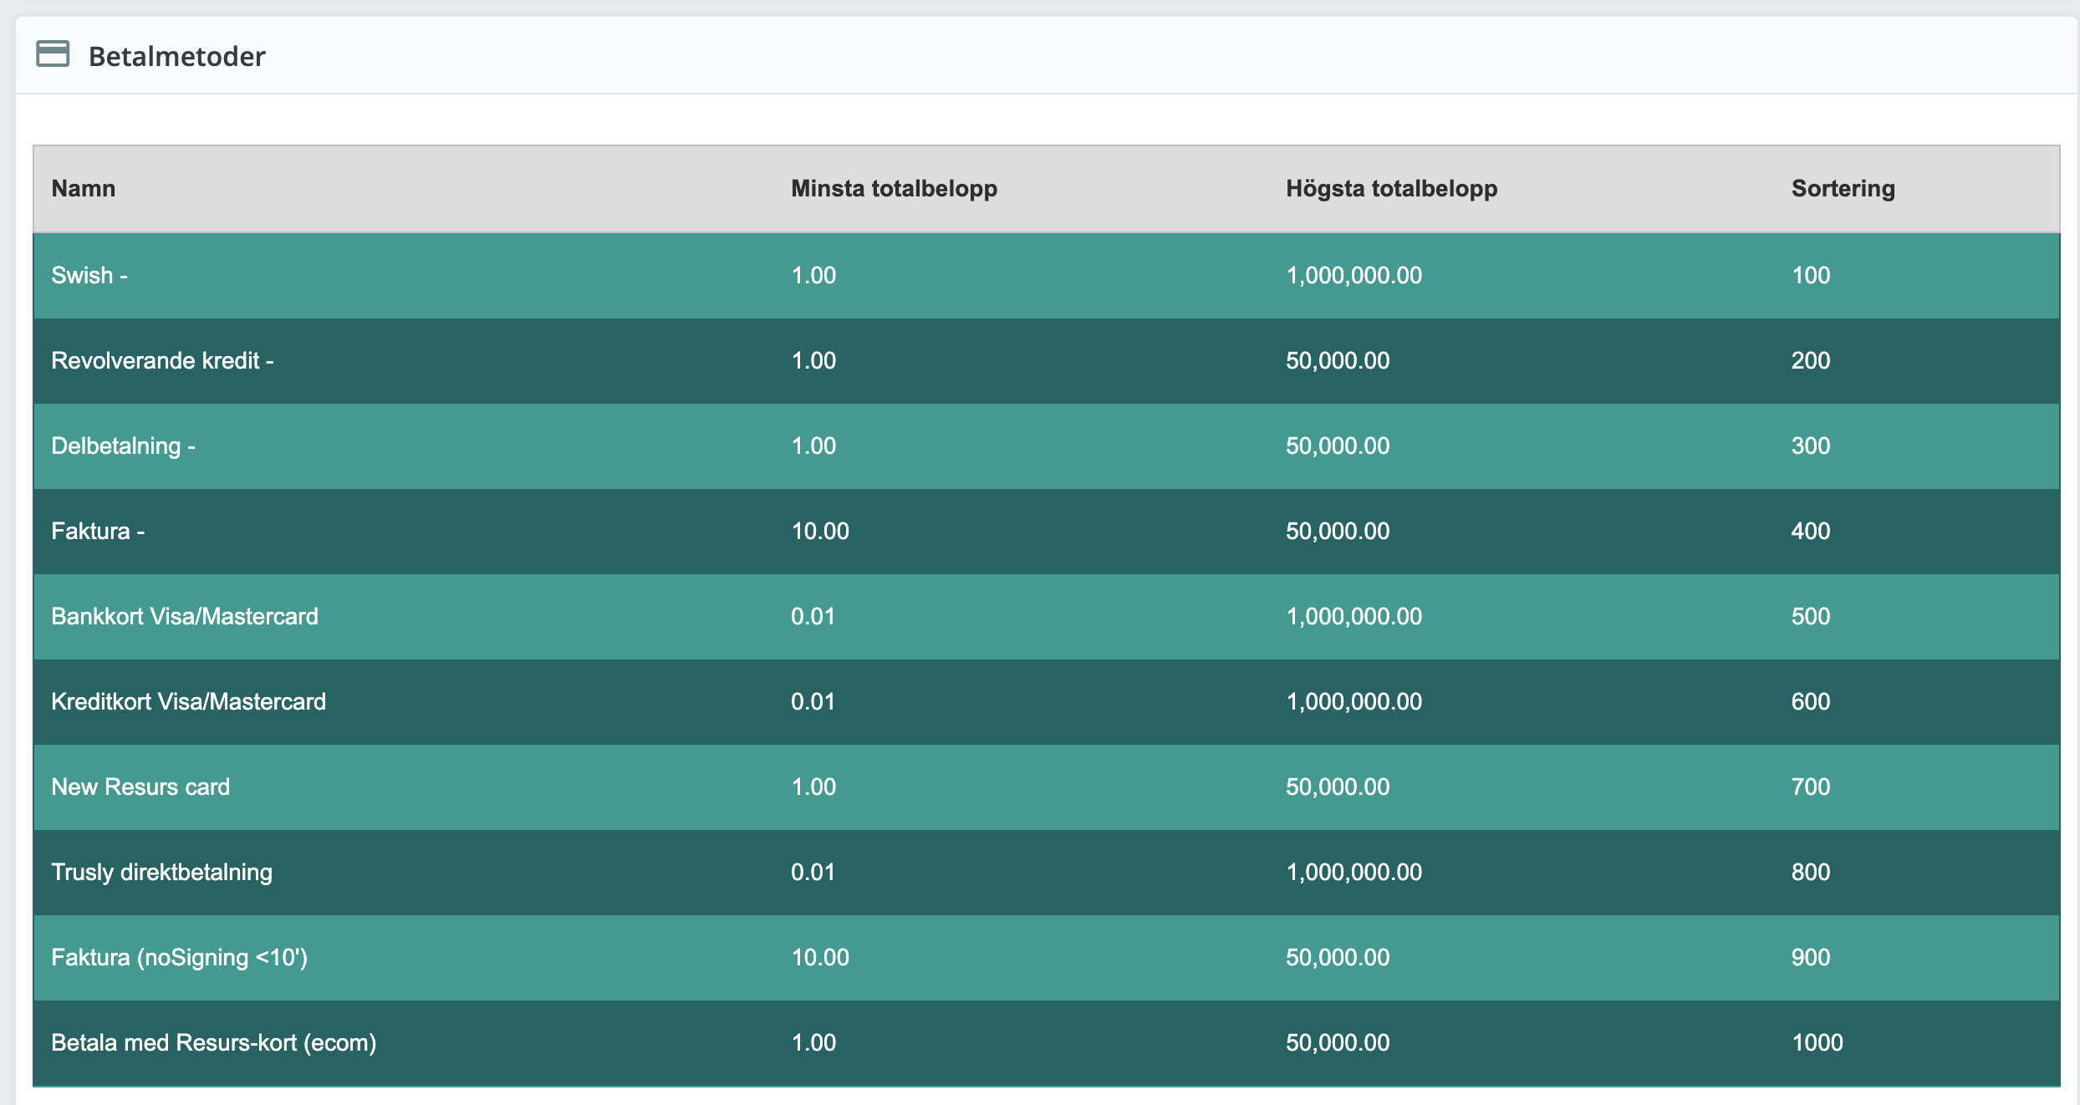2080x1105 pixels.
Task: Click sorting value 600
Action: pos(1811,701)
